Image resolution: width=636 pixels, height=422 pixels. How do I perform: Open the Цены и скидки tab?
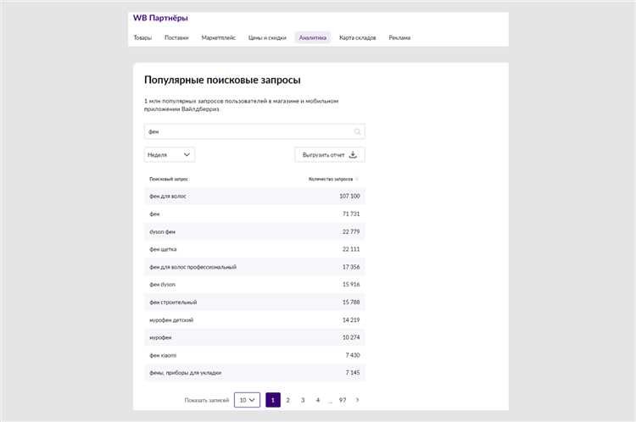tap(267, 37)
